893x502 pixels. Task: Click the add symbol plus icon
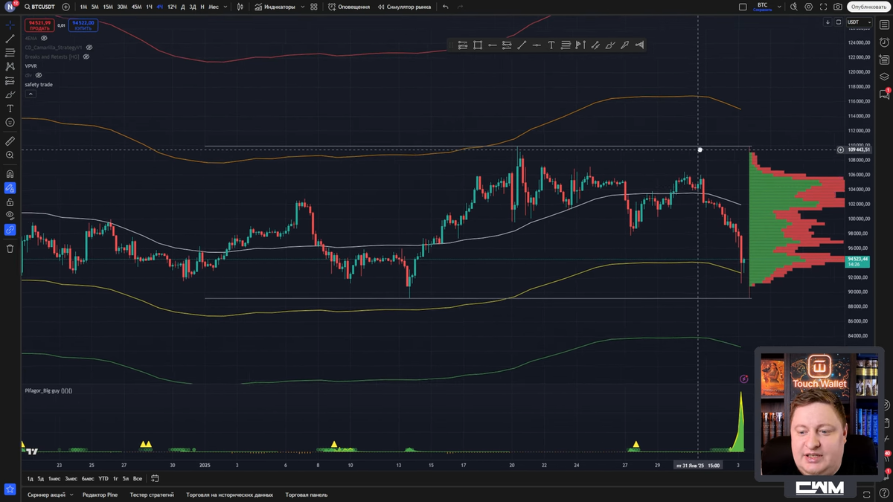point(65,7)
